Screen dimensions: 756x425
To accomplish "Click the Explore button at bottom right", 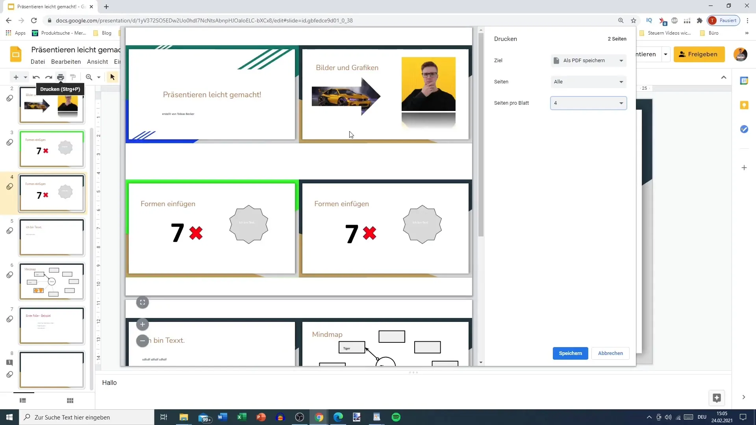I will 717,398.
